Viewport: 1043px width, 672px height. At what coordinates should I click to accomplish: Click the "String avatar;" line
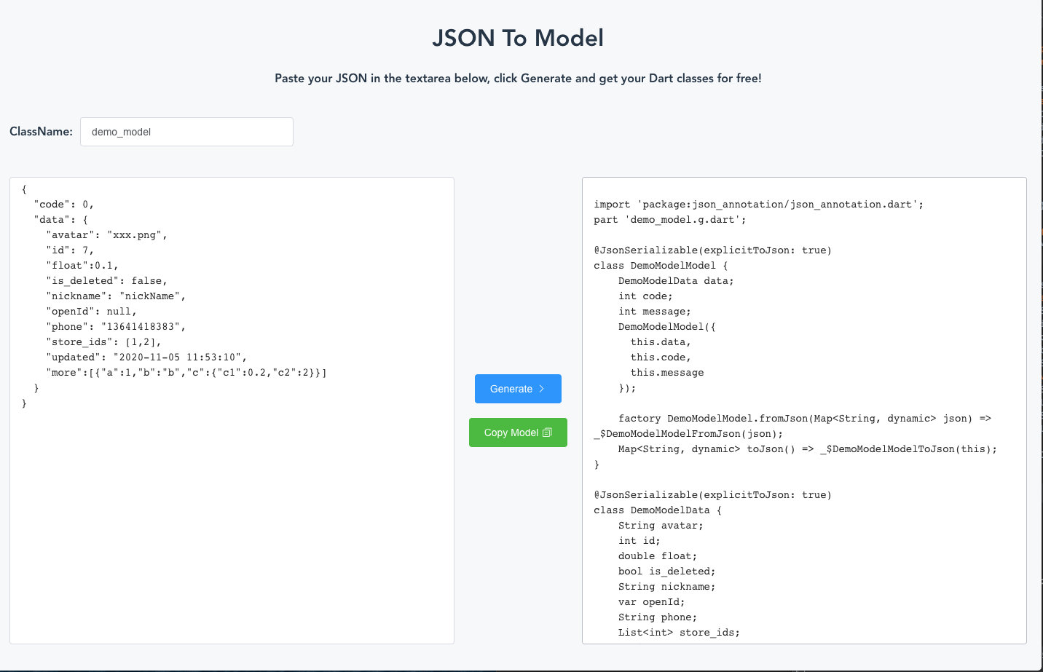pyautogui.click(x=661, y=526)
